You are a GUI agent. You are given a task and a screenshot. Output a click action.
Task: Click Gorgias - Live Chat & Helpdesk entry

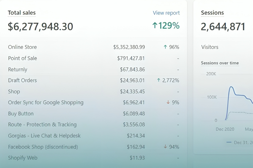click(x=44, y=136)
